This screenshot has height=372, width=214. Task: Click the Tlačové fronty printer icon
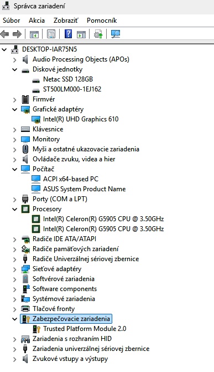click(25, 309)
